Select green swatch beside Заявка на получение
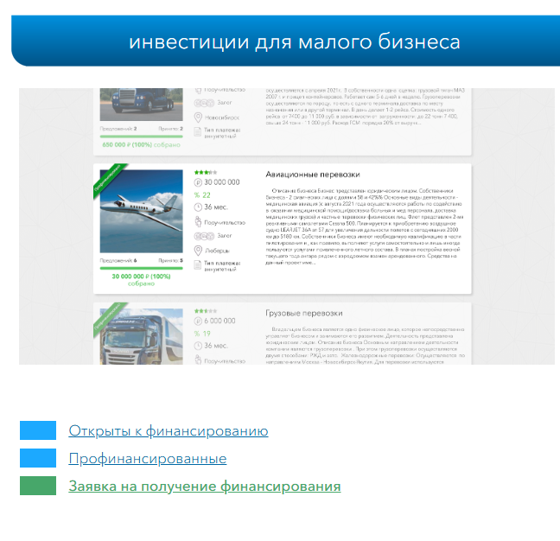 [38, 486]
